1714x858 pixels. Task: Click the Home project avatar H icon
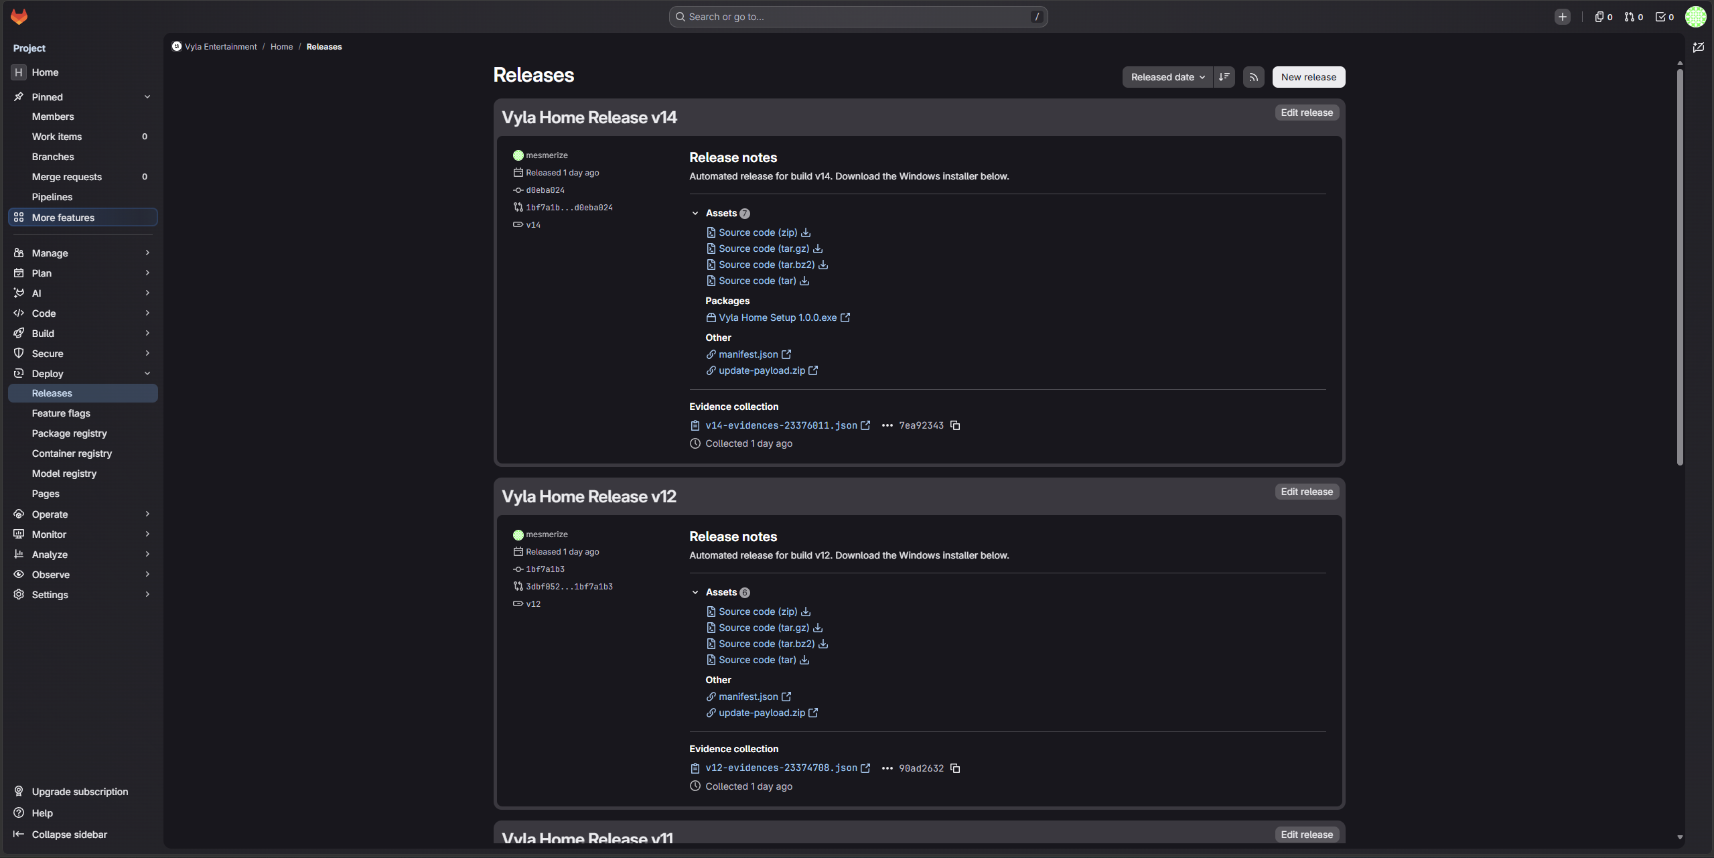[x=19, y=72]
